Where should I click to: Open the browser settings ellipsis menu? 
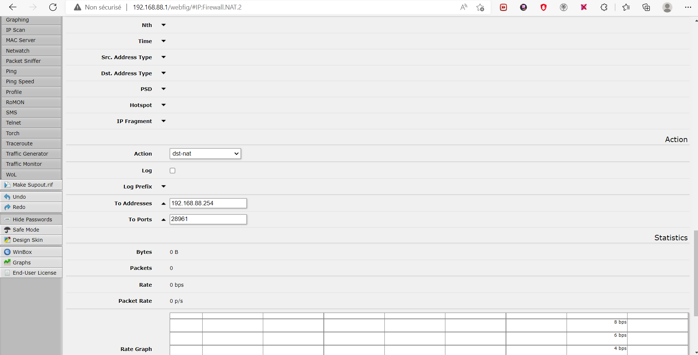click(688, 7)
